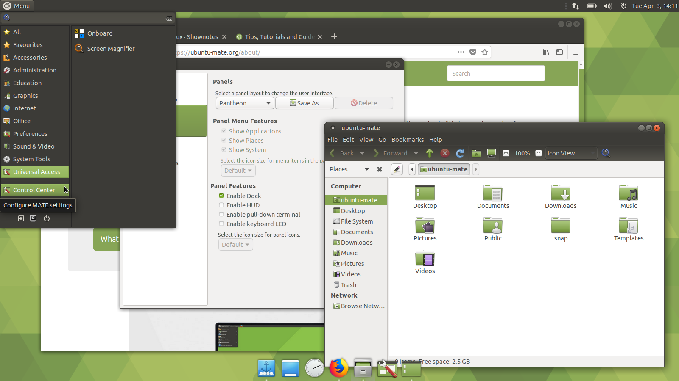The image size is (679, 381).
Task: Open the View menu in Caja
Action: [x=366, y=140]
